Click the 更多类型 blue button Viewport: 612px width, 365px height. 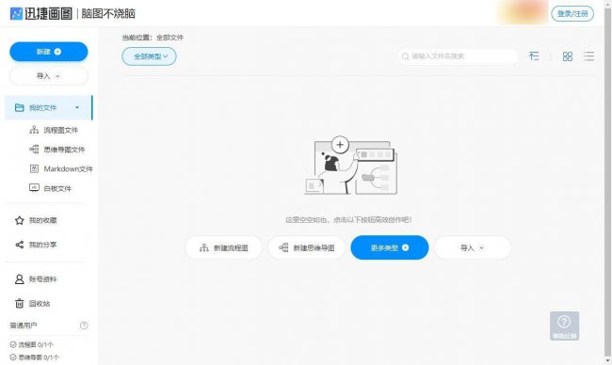point(390,247)
